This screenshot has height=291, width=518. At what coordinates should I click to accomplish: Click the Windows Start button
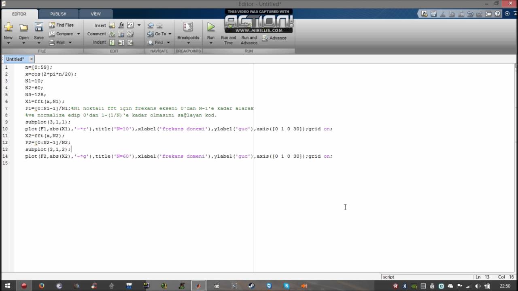pos(7,286)
